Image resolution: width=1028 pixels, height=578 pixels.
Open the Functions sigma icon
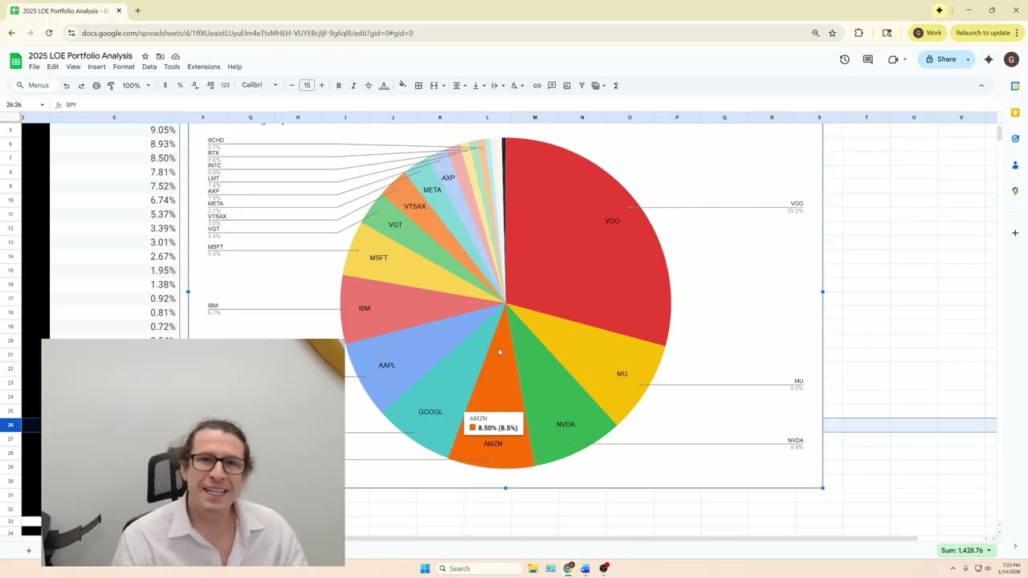(616, 85)
